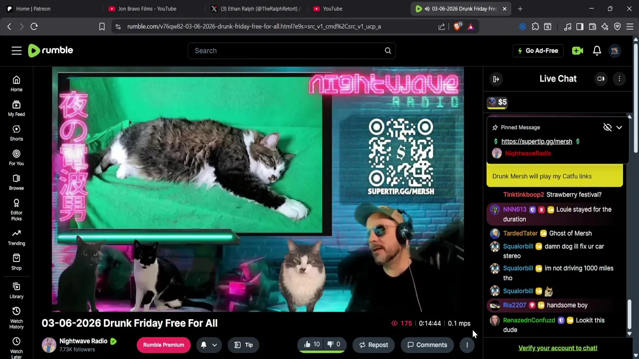The width and height of the screenshot is (639, 359).
Task: Click Brave Shields lion icon
Action: click(457, 26)
